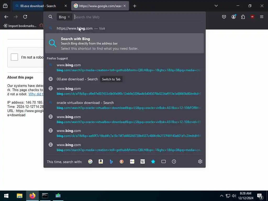Close the google.com search tab

(125, 6)
